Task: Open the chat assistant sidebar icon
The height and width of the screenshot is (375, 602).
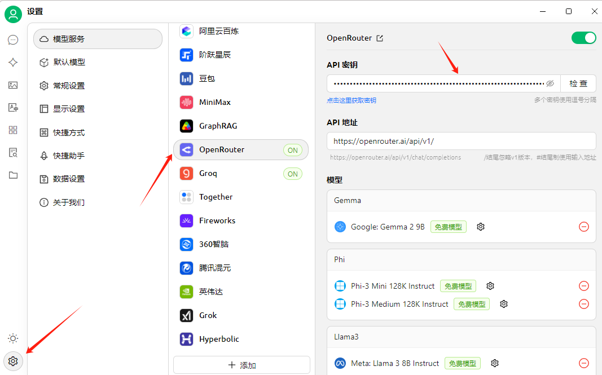Action: (13, 40)
